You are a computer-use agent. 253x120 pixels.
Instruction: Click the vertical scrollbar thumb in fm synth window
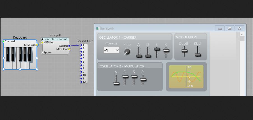click(242, 39)
